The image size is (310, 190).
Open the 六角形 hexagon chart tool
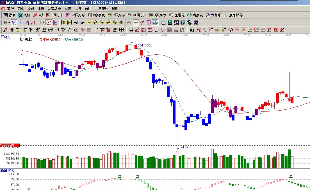(213, 15)
